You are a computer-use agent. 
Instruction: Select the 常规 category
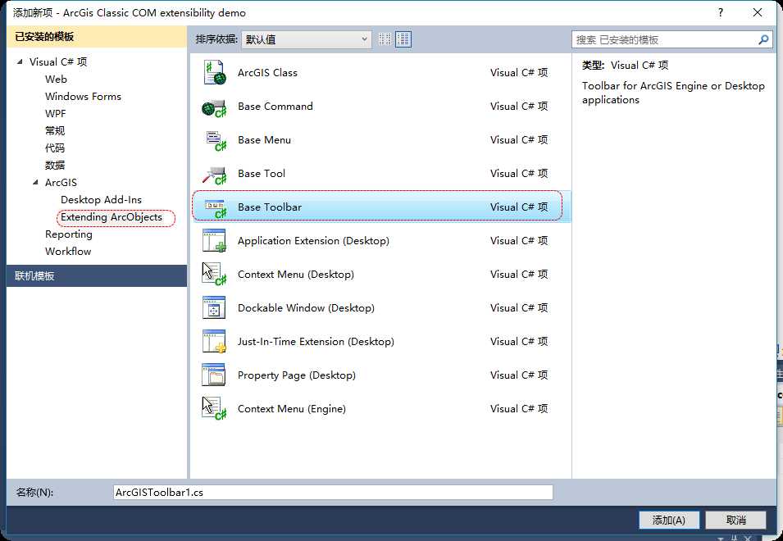pos(55,131)
